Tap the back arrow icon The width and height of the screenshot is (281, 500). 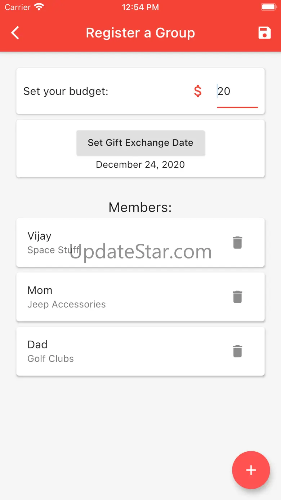15,33
